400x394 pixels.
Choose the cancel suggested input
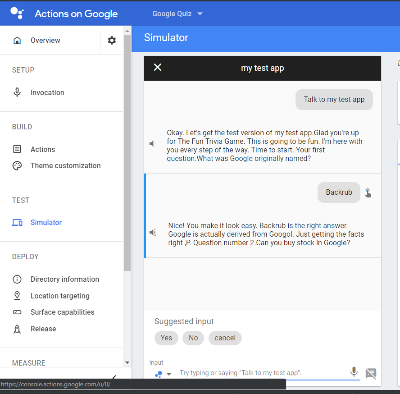tap(225, 338)
